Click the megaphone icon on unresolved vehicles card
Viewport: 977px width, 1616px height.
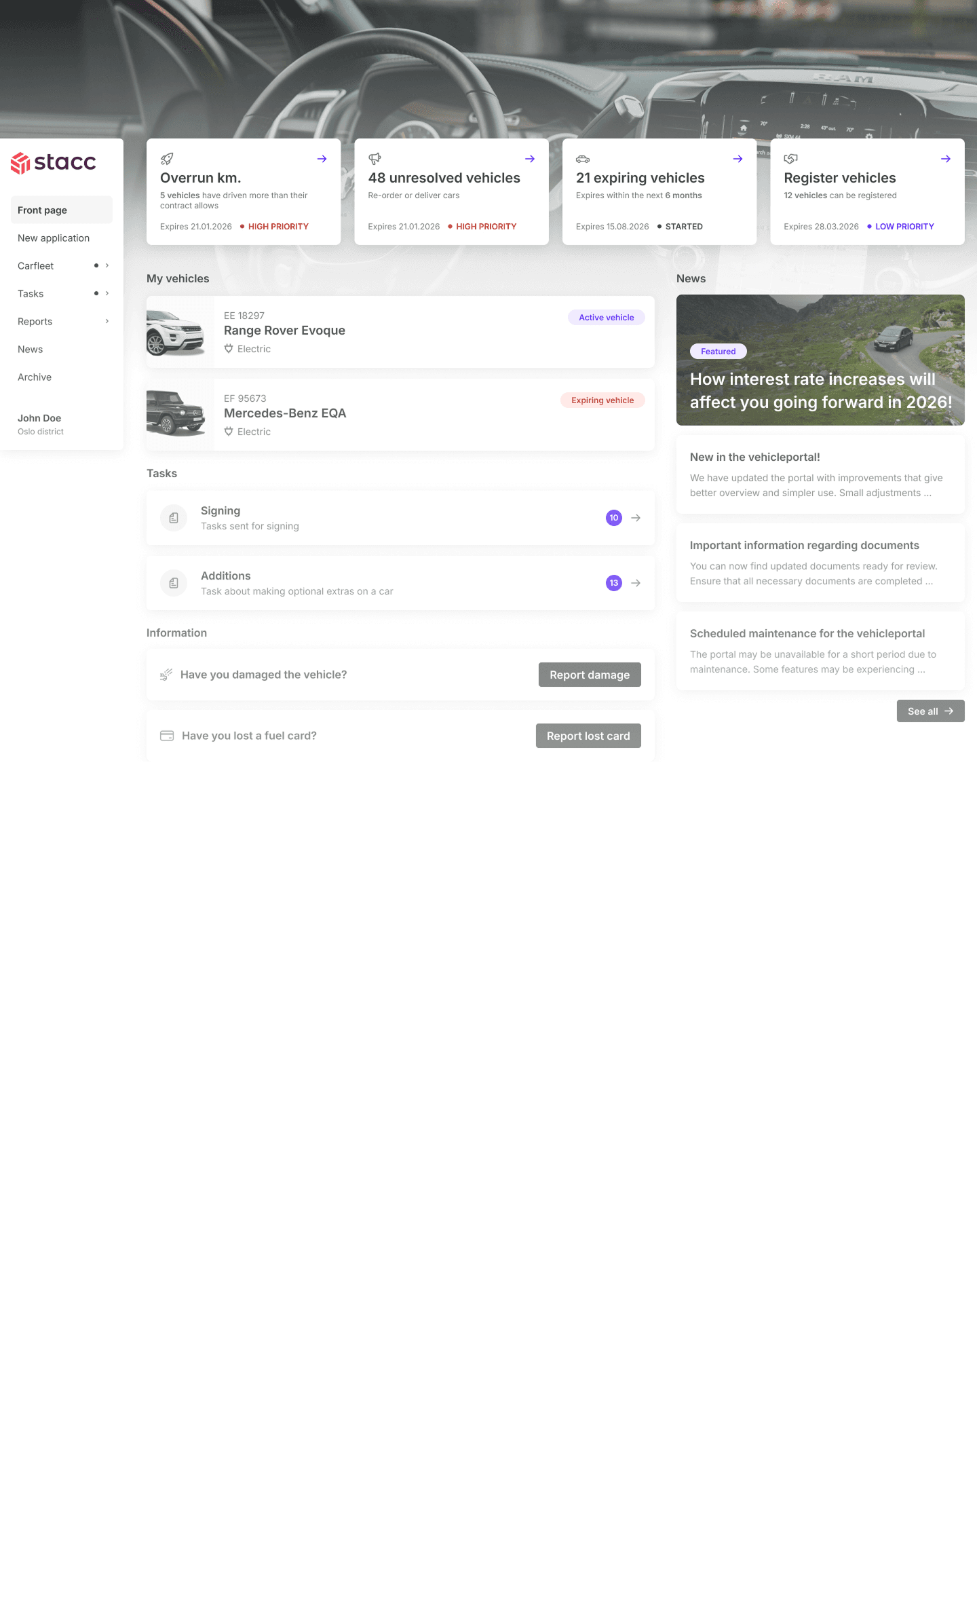click(375, 159)
